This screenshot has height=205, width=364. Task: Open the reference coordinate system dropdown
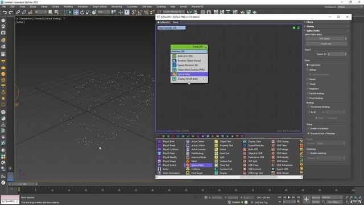(104, 12)
